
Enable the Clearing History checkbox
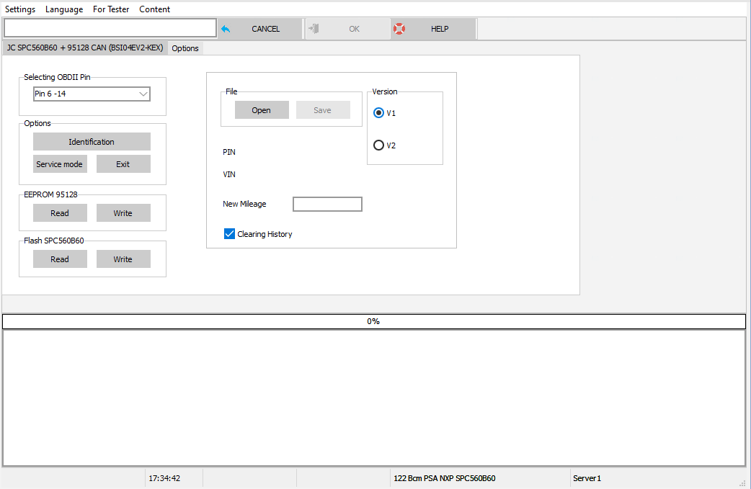coord(229,233)
